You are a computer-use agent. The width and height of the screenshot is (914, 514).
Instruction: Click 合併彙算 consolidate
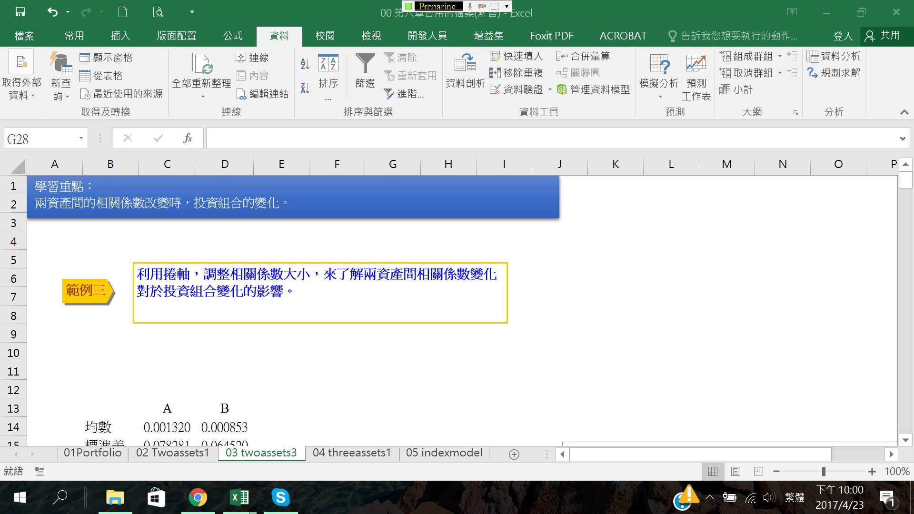(x=583, y=56)
